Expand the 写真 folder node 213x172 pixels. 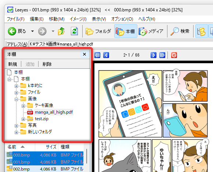click(16, 126)
